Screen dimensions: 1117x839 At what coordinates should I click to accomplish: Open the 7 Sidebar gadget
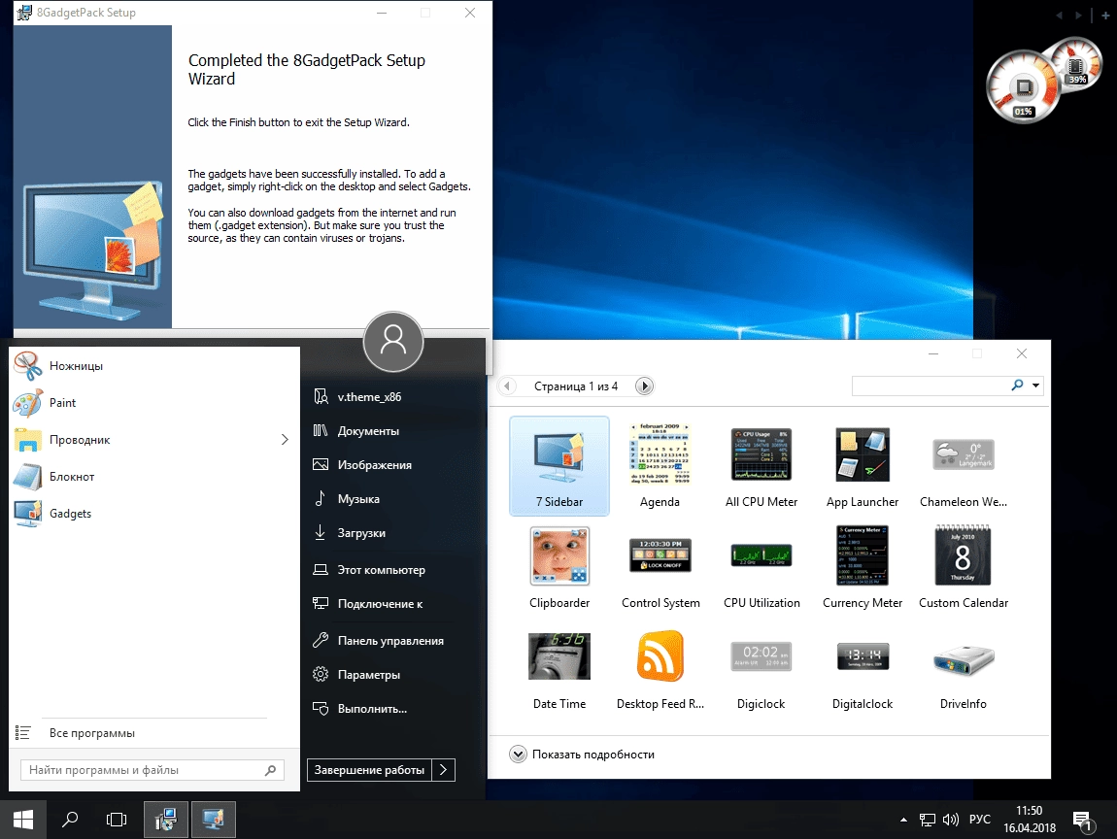[x=559, y=466]
